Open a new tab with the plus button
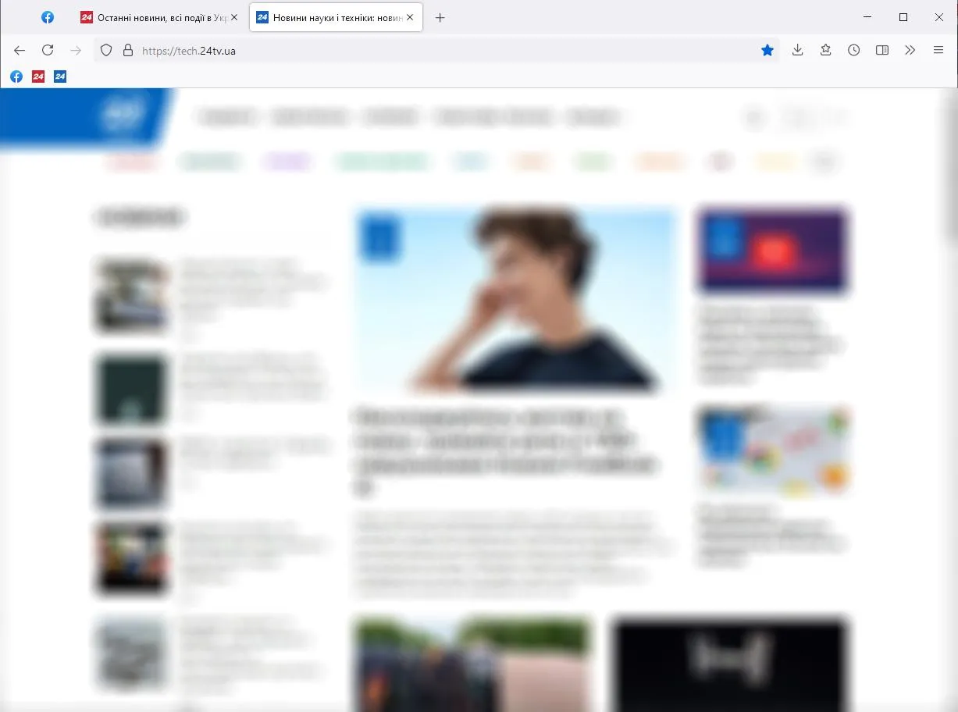This screenshot has width=958, height=712. (440, 17)
